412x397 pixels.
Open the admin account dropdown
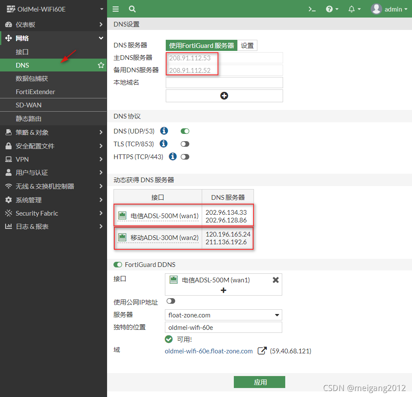pyautogui.click(x=396, y=9)
